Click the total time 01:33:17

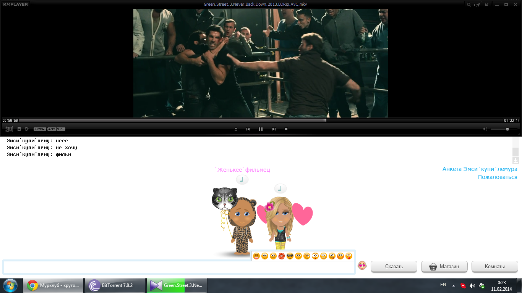pyautogui.click(x=512, y=120)
